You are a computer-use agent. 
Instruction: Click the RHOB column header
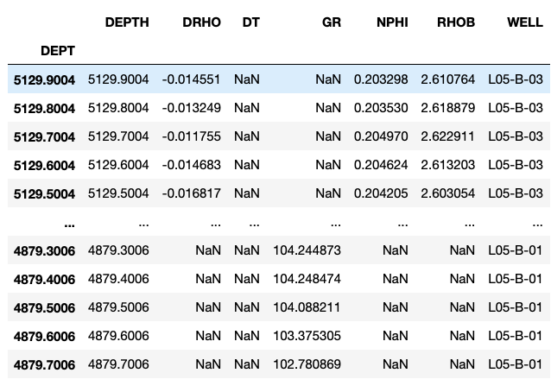tap(456, 23)
